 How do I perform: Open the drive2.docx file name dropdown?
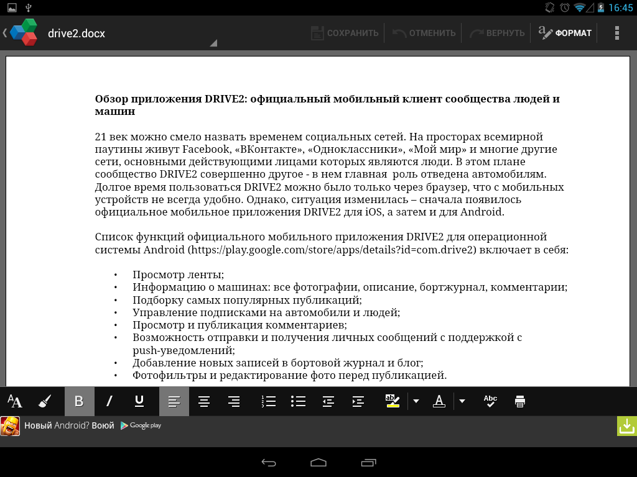(x=132, y=34)
